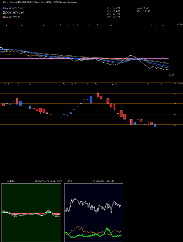Click the thick blue EMA line endpoint
Image resolution: width=183 pixels, height=242 pixels.
168,66
